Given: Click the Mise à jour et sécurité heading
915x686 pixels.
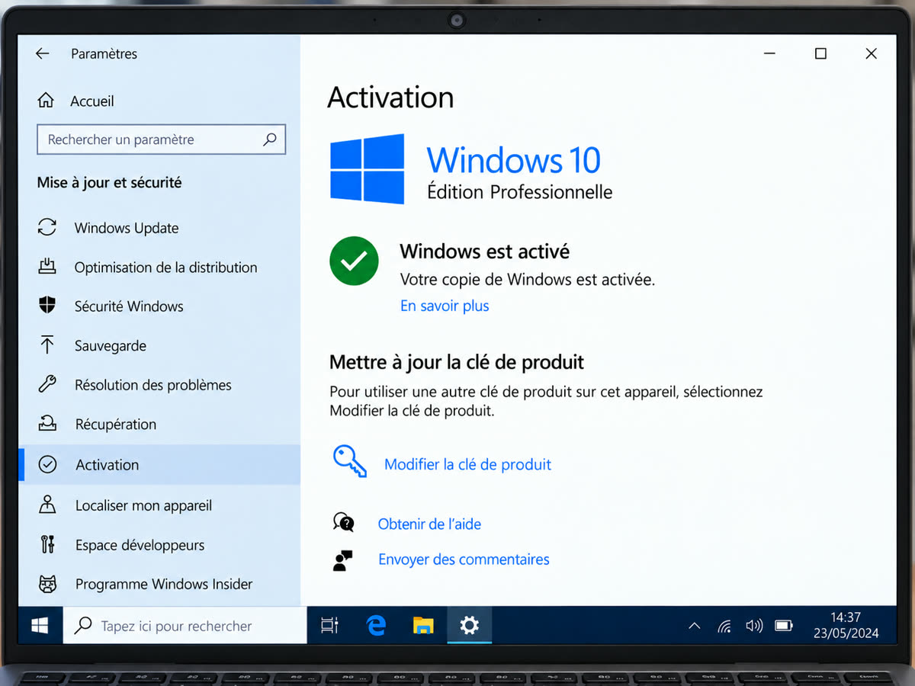Looking at the screenshot, I should tap(109, 182).
